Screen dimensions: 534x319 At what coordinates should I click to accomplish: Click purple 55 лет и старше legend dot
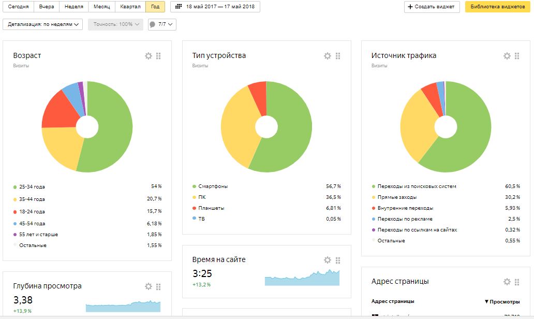click(x=15, y=235)
